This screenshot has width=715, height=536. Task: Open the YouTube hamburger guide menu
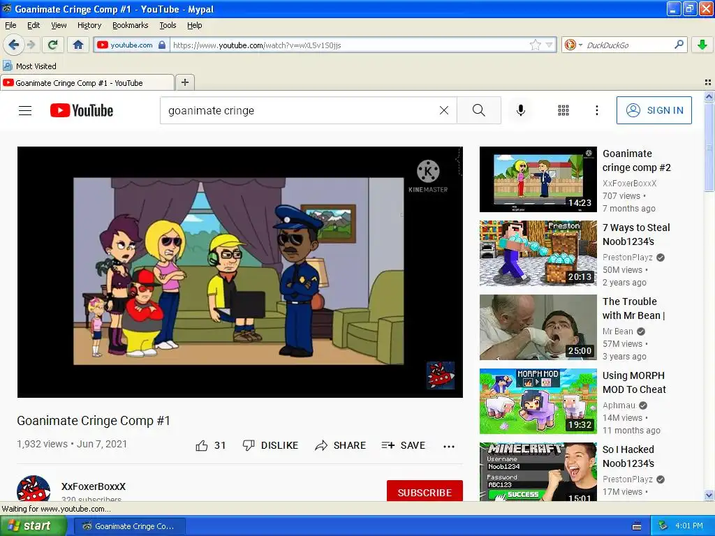click(25, 110)
